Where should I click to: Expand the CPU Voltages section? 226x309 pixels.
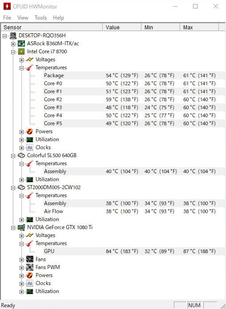21,60
